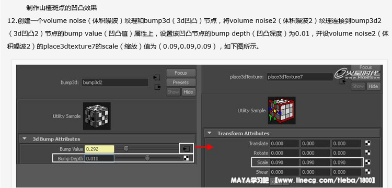This screenshot has height=188, width=392.
Task: Click the Shear first value field
Action: coord(284,172)
